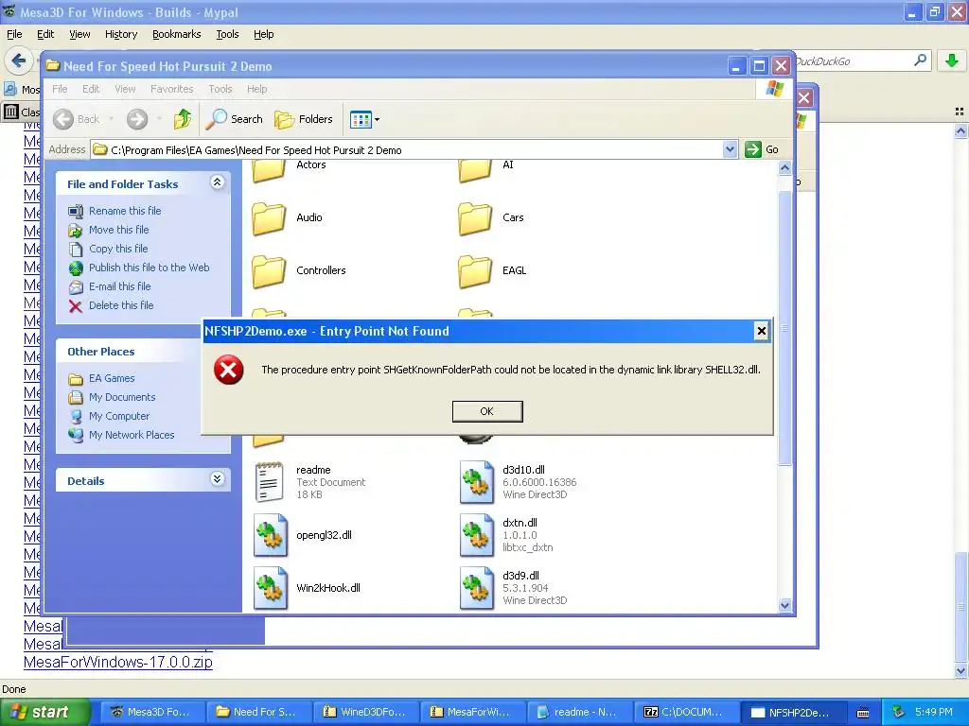Screen dimensions: 969x726
Task: Click the system tray icon beside clock
Action: tap(899, 712)
